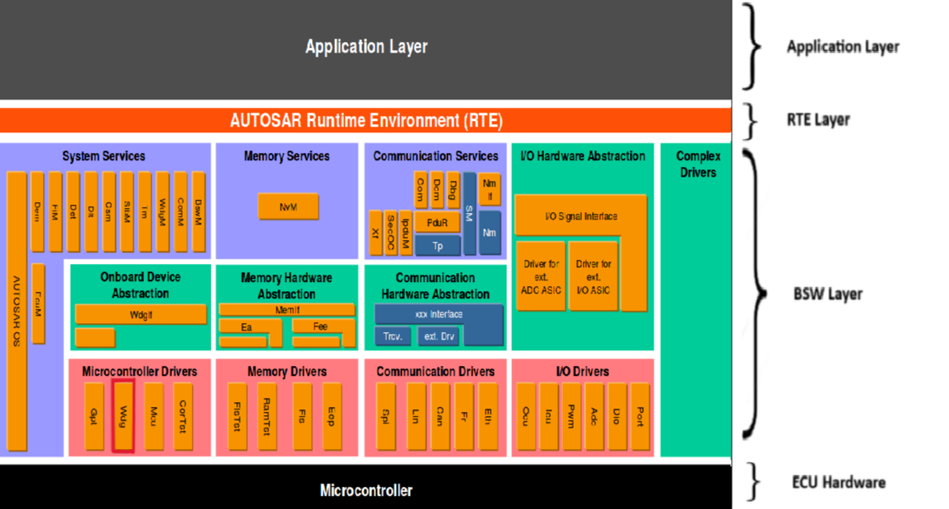Click the dark gray Application Layer banner
Image resolution: width=949 pixels, height=509 pixels.
click(365, 48)
